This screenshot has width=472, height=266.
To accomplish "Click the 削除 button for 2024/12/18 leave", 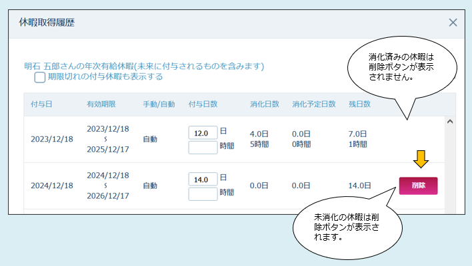I will 418,186.
